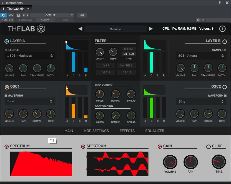Toggle Layer A on or off
Viewport: 231px width, 184px height.
coord(7,41)
